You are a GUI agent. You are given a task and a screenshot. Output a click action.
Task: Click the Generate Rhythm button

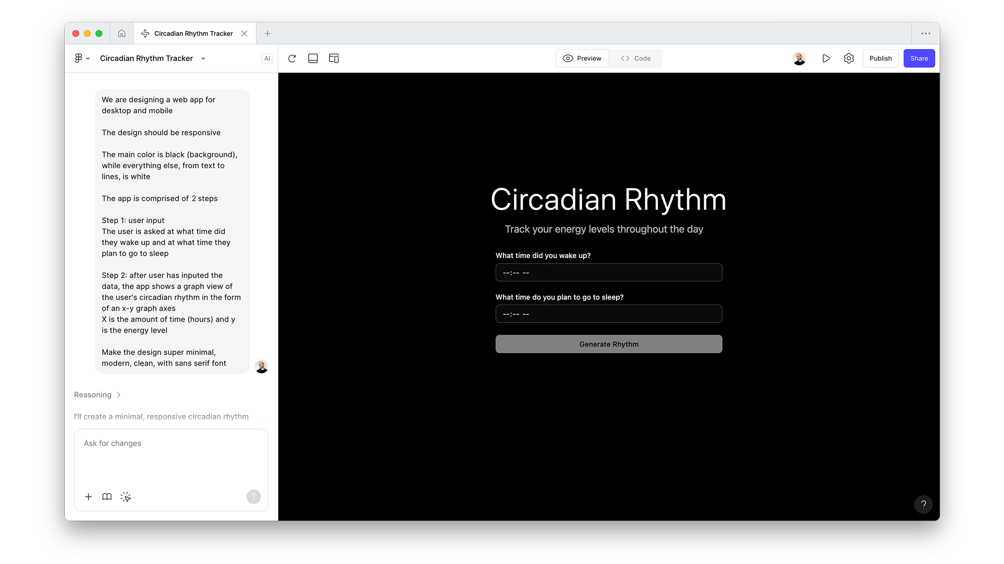[x=609, y=344]
